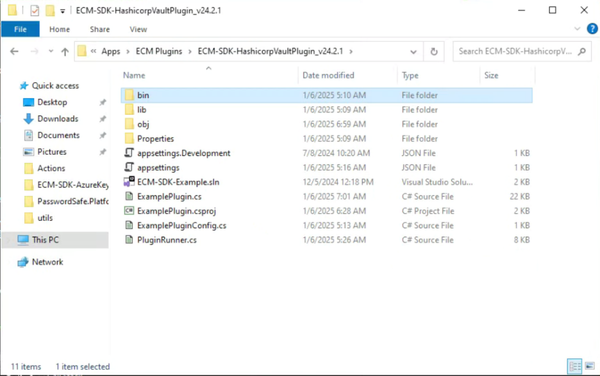Click the 12/5/2024 12:18 PM date cell
600x376 pixels.
(x=338, y=182)
